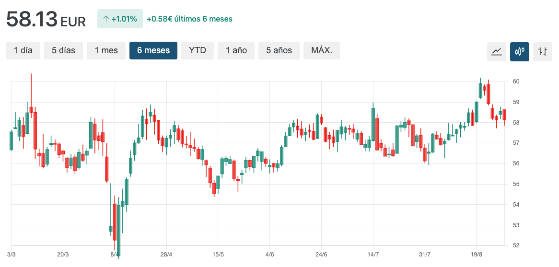Show the MÁX. full history
Screen dimensions: 559x267
pyautogui.click(x=321, y=50)
